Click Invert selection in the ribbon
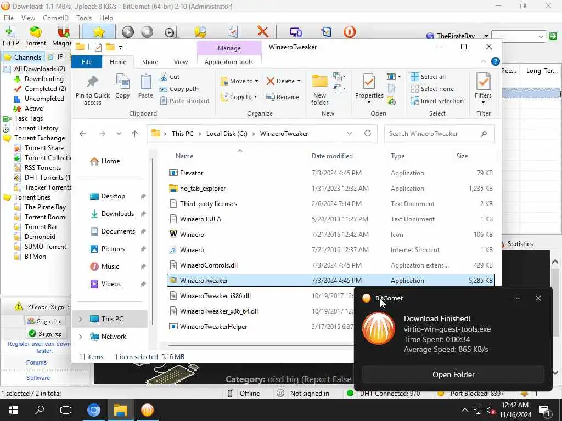Viewport: 562px width, 421px height. pos(437,101)
